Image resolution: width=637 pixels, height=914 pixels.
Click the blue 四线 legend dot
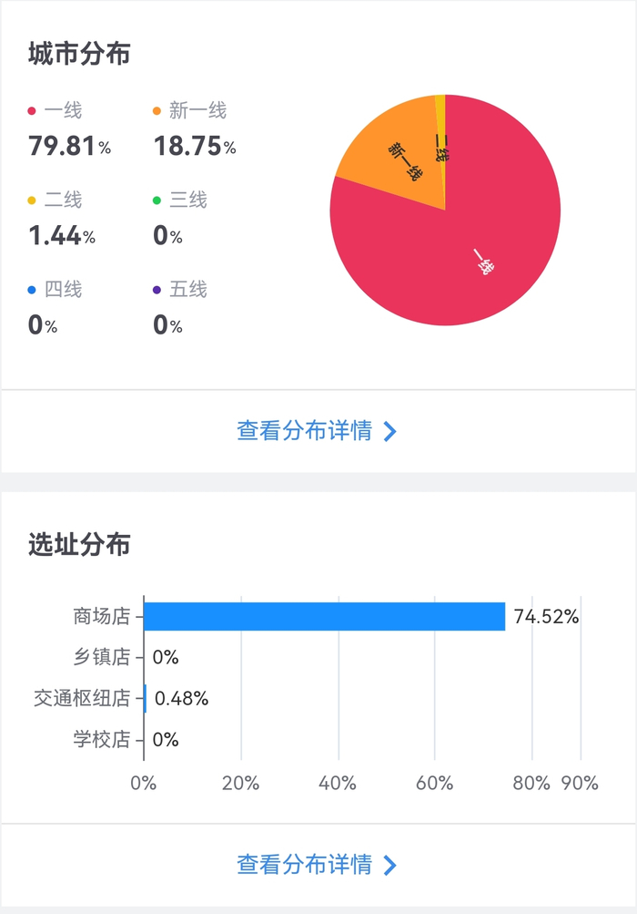(30, 291)
